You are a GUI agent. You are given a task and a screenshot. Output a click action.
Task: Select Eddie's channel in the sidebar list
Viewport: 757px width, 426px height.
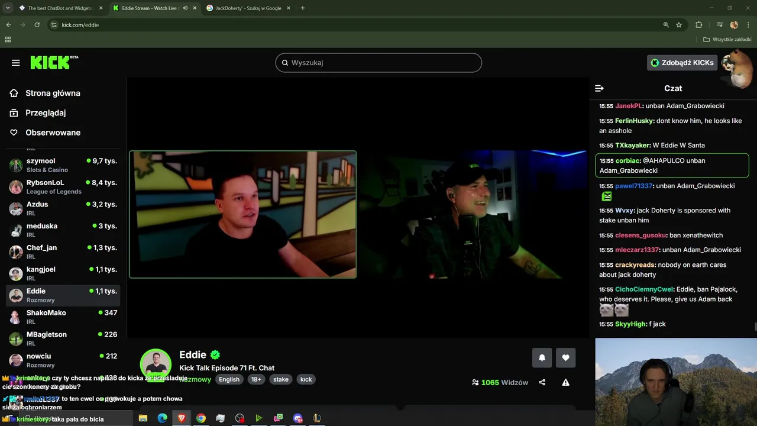pos(63,295)
